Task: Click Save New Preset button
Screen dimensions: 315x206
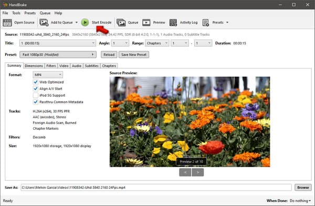Action: [134, 55]
